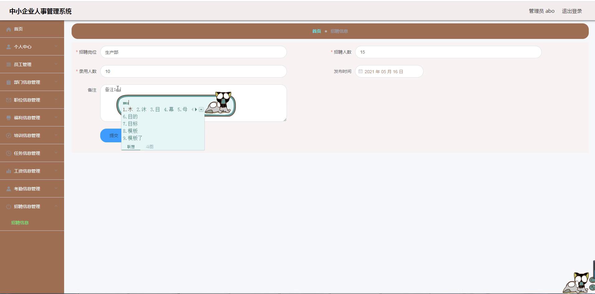
Task: Expand the 考勤信息管理 menu chevron
Action: (56, 188)
